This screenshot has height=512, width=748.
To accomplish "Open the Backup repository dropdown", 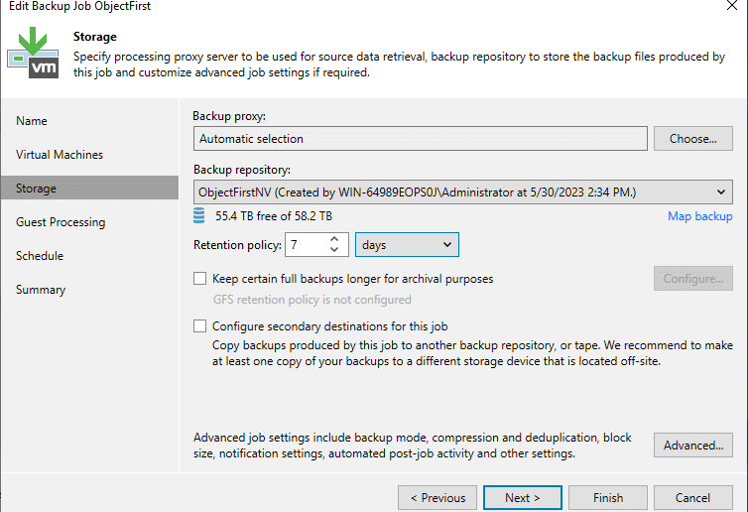I will (x=463, y=192).
